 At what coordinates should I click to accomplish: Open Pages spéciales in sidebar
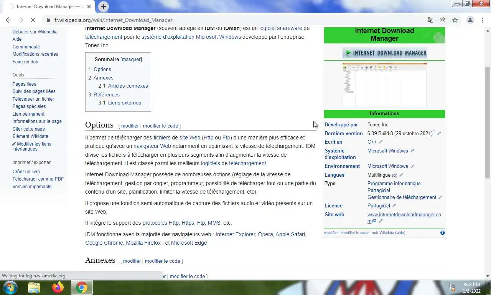coord(29,106)
